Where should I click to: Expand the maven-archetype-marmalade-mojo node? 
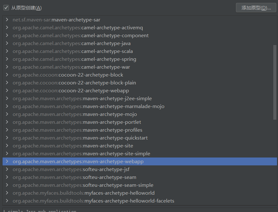pyautogui.click(x=7, y=106)
